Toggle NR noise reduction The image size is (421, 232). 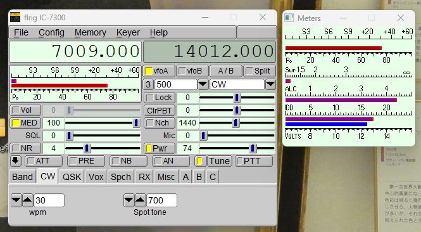(25, 148)
